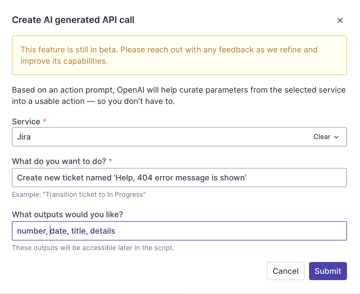Focus the 'What do you want to do?' field
Viewport: 360px width, 294px height.
tap(179, 178)
